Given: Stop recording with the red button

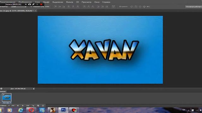Looking at the screenshot, I should [x=41, y=4].
